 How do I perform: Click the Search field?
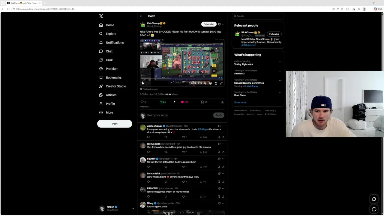258,16
